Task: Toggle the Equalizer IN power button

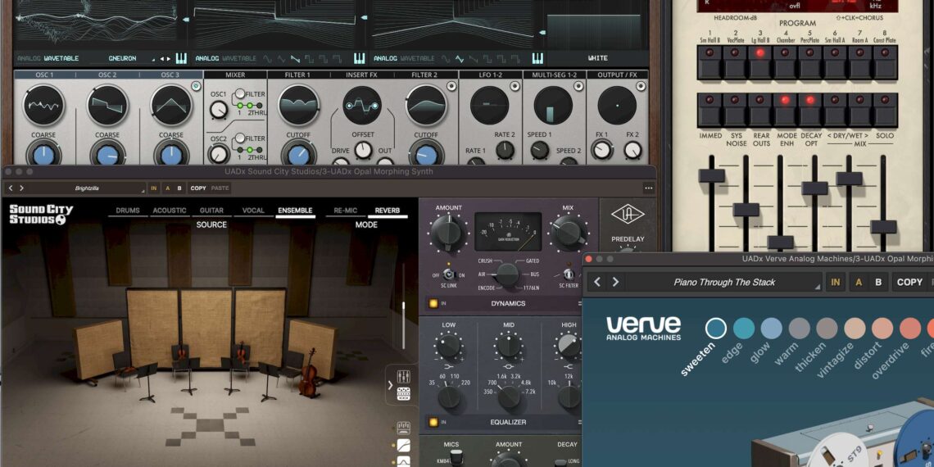Action: pos(433,422)
